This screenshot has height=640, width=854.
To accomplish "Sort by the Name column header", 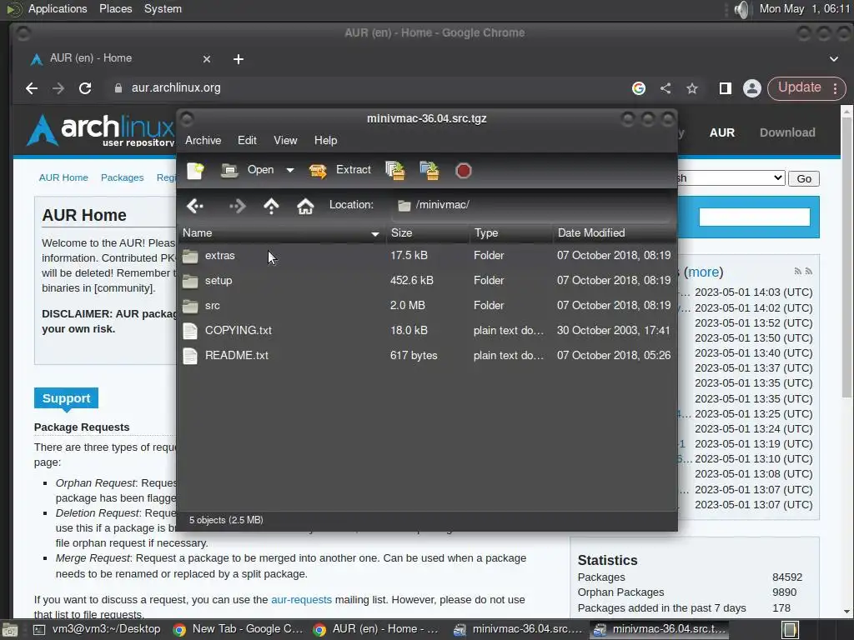I will point(282,233).
